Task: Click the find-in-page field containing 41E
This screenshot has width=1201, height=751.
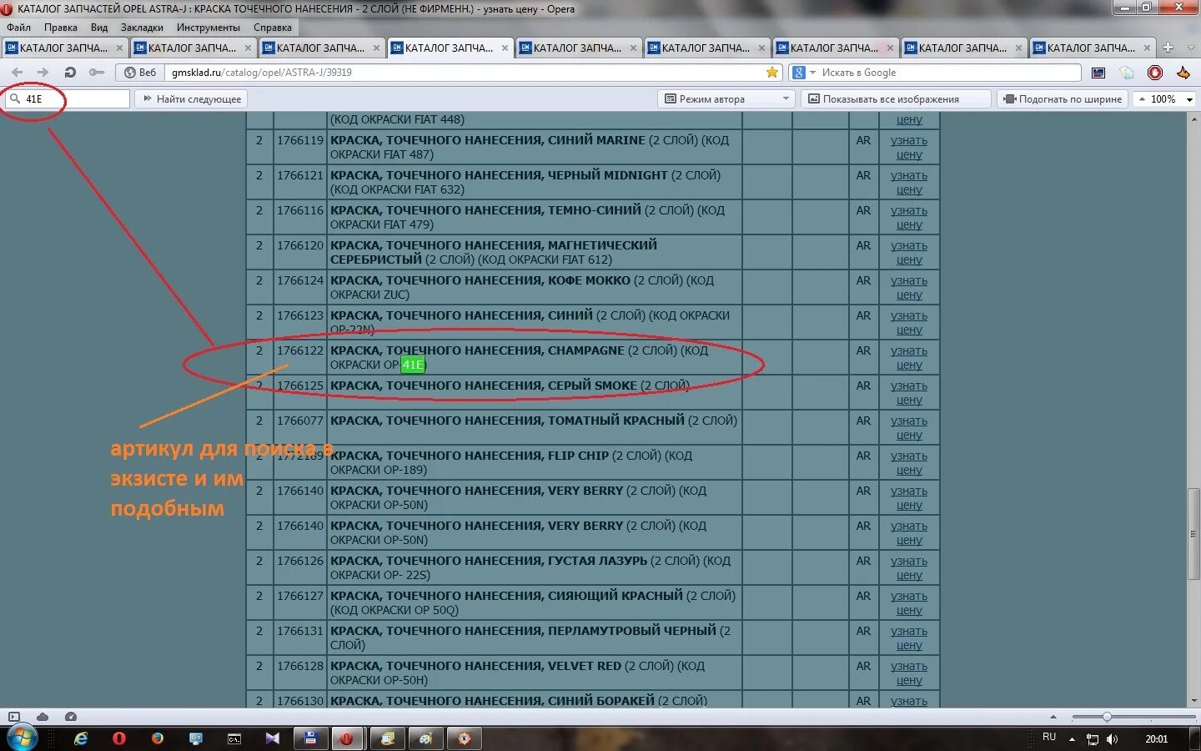Action: click(x=68, y=98)
